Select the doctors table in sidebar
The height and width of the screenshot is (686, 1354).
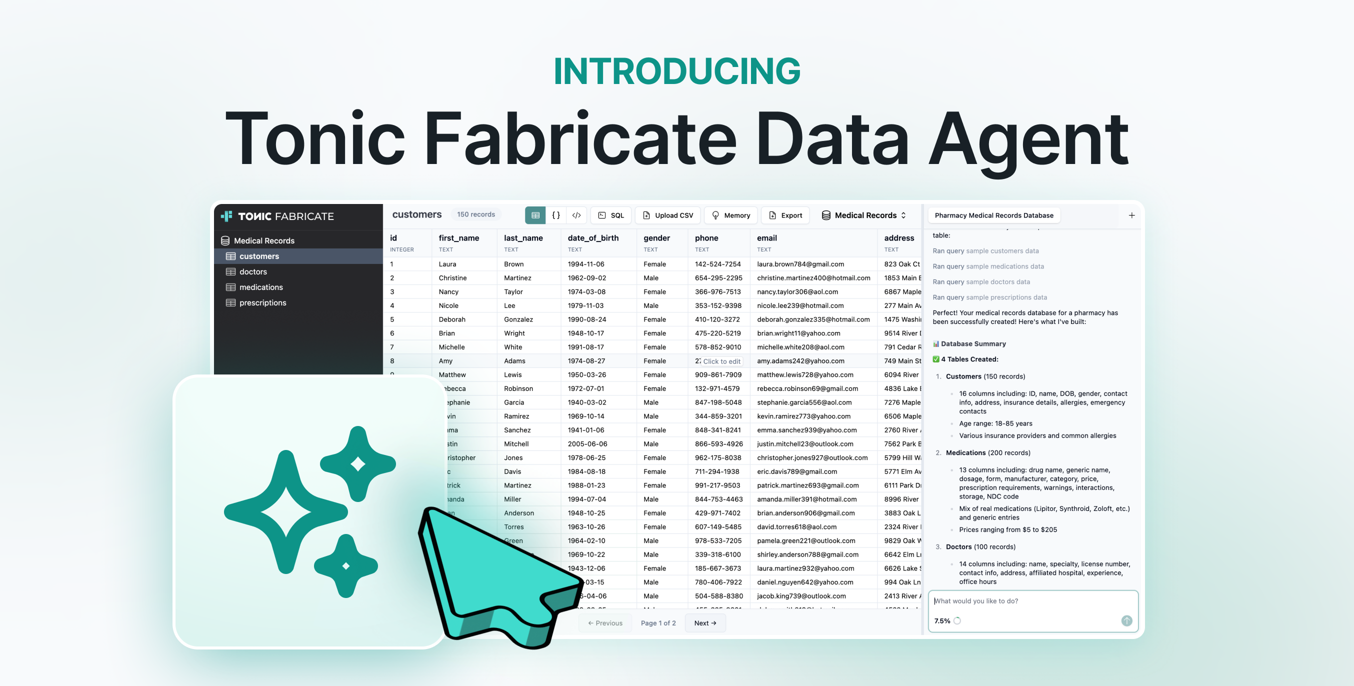pos(253,271)
